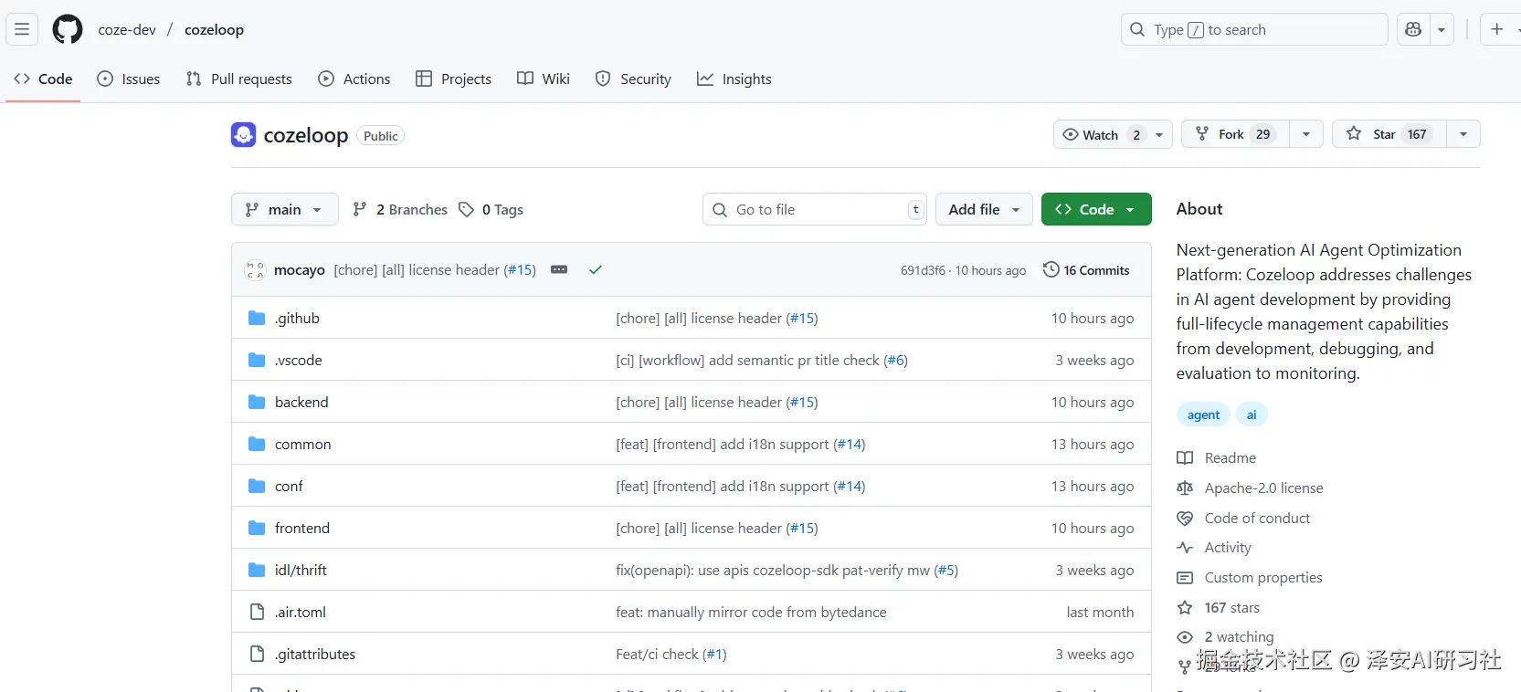This screenshot has width=1521, height=692.
Task: Focus the Type / to search field
Action: click(1254, 29)
